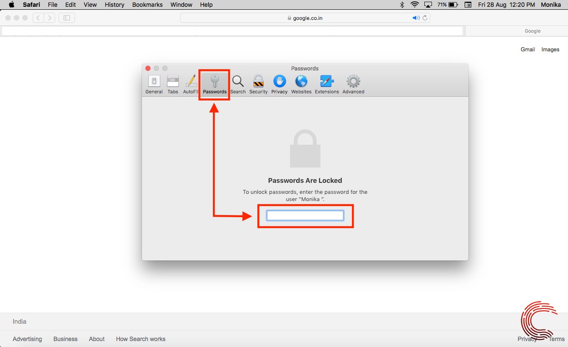This screenshot has width=568, height=347.
Task: Open the General preferences pane
Action: 154,84
